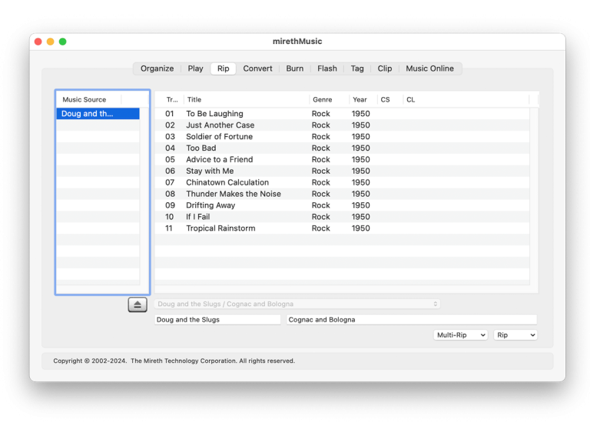Click the eject disc icon button
Screen dimensions: 590x443
point(138,305)
